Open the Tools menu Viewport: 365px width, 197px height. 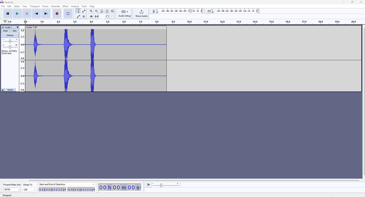[x=84, y=6]
